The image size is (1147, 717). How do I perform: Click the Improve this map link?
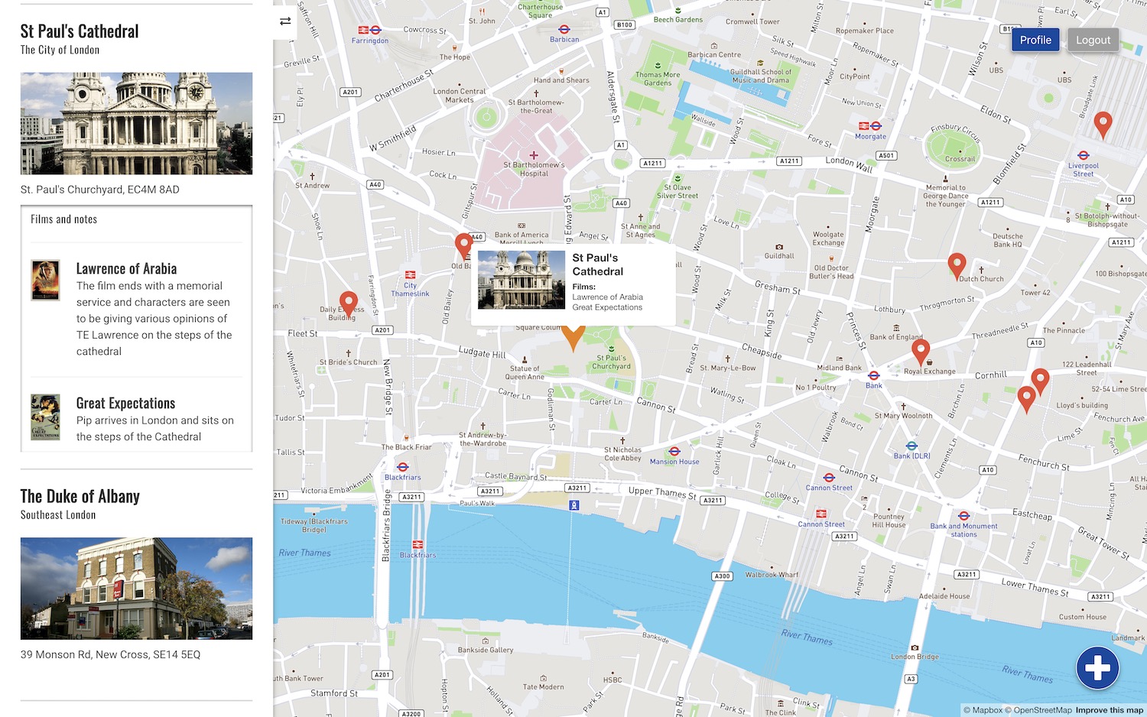(1109, 710)
